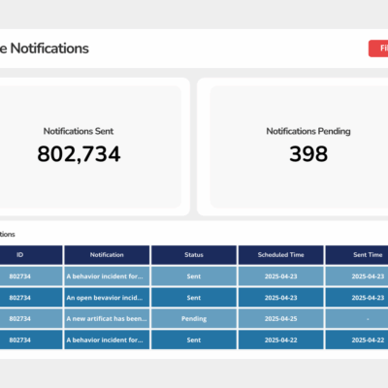Select Scheduled Time 2025-04-22 cell
Viewport: 388px width, 388px height.
click(281, 339)
